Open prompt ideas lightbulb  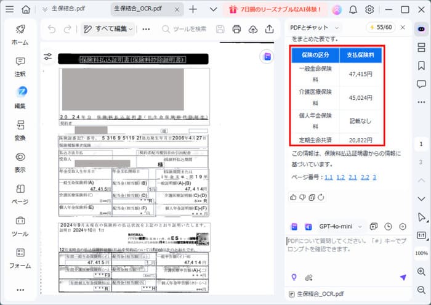(x=294, y=277)
